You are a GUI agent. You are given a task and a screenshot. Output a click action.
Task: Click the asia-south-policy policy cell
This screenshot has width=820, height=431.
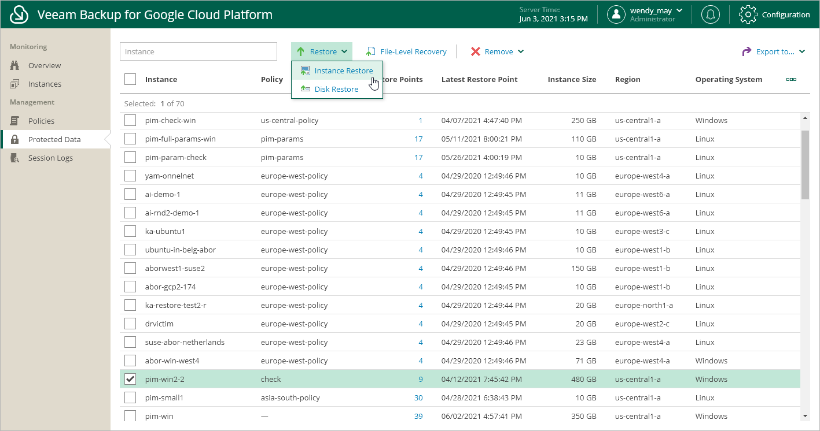click(290, 397)
